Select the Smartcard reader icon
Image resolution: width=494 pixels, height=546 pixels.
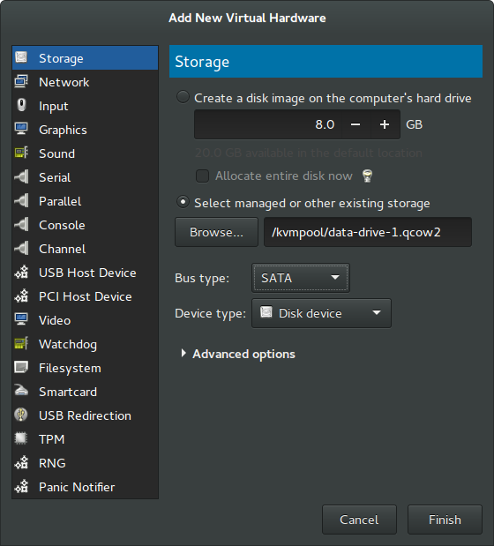pyautogui.click(x=21, y=391)
